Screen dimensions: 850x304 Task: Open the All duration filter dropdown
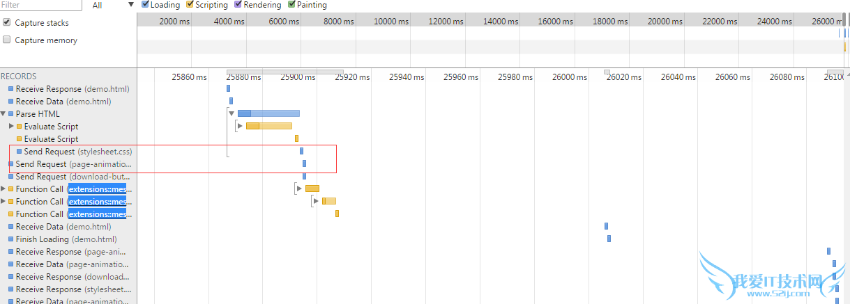coord(113,5)
